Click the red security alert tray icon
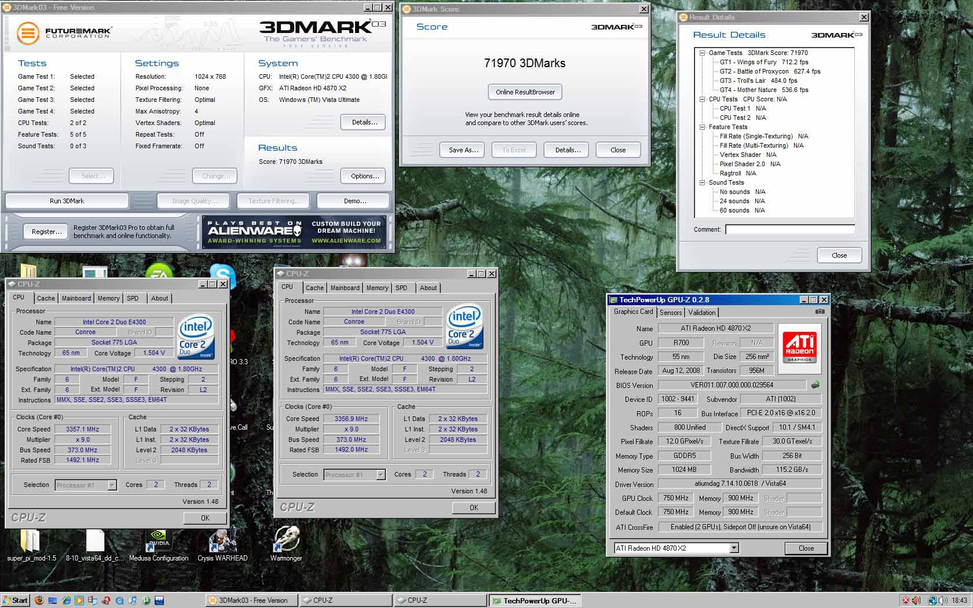Viewport: 973px width, 608px height. click(906, 600)
